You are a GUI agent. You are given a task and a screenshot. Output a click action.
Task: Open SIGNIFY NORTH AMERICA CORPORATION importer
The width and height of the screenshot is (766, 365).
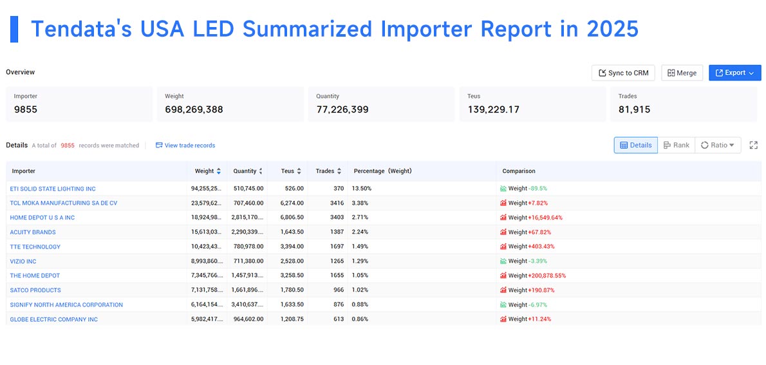tap(66, 305)
